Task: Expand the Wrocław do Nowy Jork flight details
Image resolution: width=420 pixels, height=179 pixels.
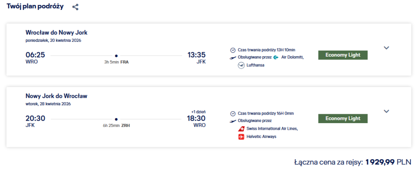Action: coord(386,48)
